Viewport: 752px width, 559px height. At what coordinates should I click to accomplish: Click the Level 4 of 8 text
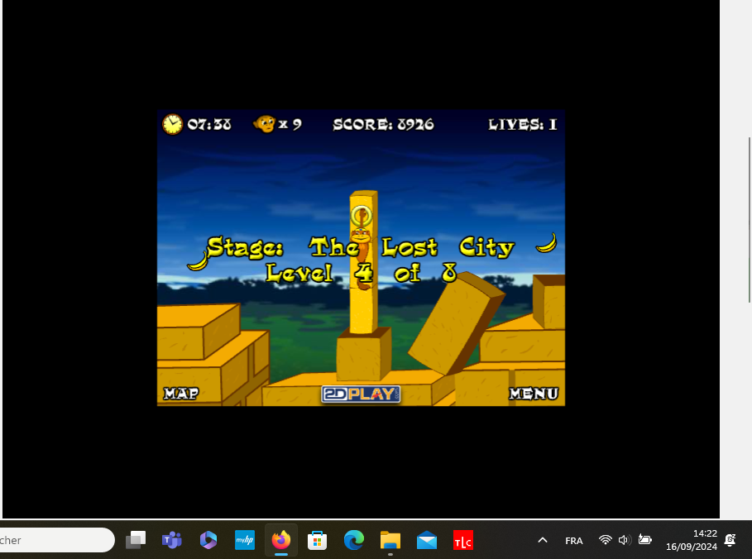click(x=362, y=273)
